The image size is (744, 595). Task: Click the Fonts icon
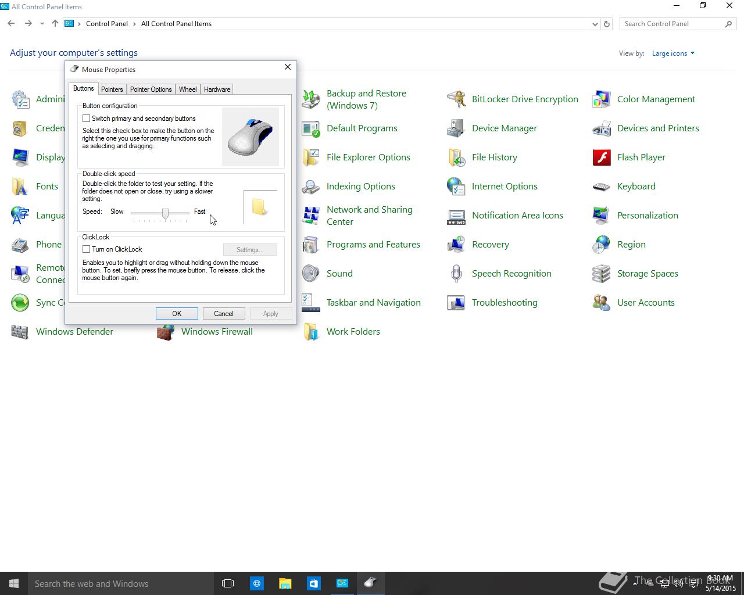point(20,187)
